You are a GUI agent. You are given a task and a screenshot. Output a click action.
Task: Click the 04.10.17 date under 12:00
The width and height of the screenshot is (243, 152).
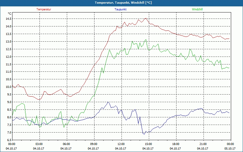pos(121,149)
